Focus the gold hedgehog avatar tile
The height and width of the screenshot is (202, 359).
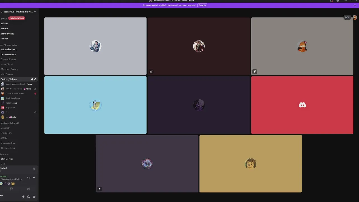250,164
